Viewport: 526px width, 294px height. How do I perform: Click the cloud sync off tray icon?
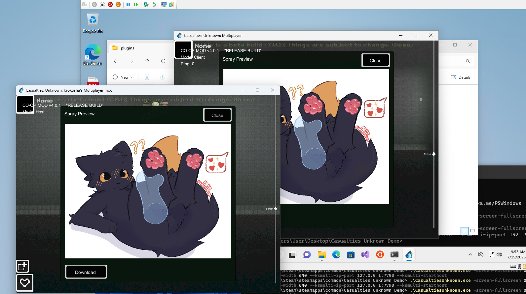pyautogui.click(x=481, y=254)
